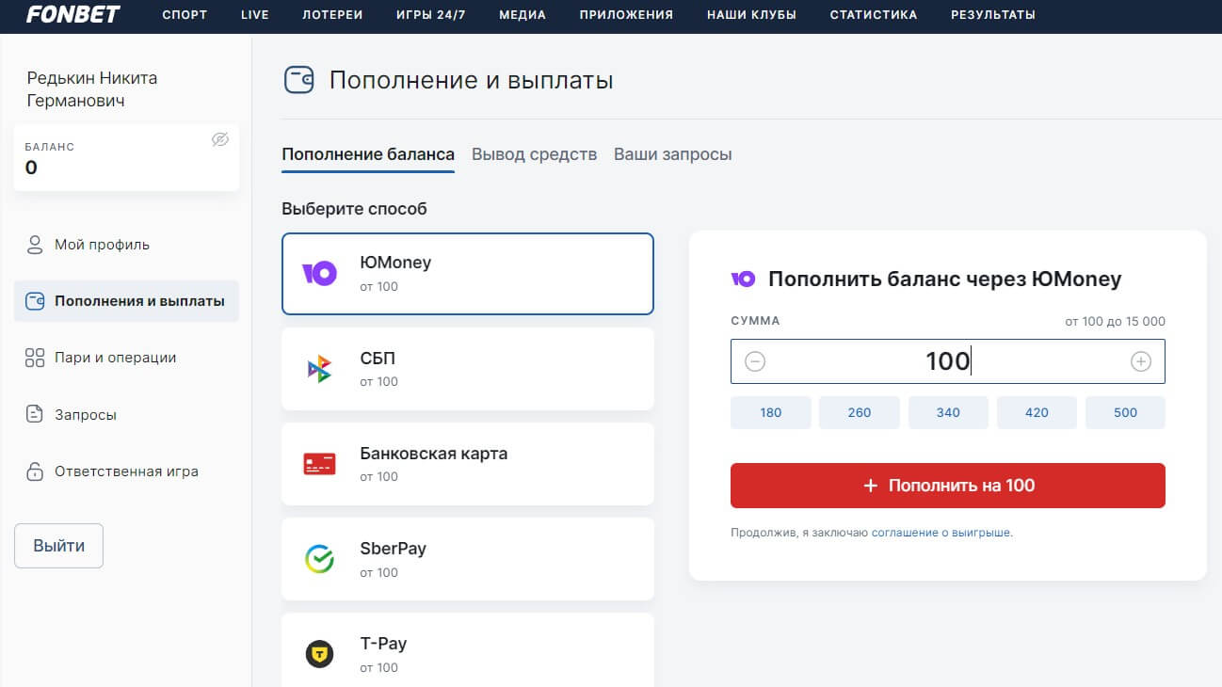This screenshot has width=1222, height=687.
Task: Open Ответственная игра sidebar item
Action: tap(126, 471)
